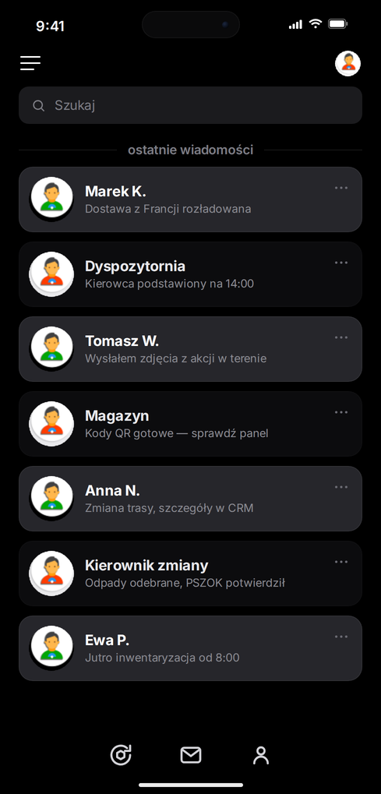This screenshot has width=381, height=794.
Task: Tap Marek K.'s avatar
Action: pos(51,199)
